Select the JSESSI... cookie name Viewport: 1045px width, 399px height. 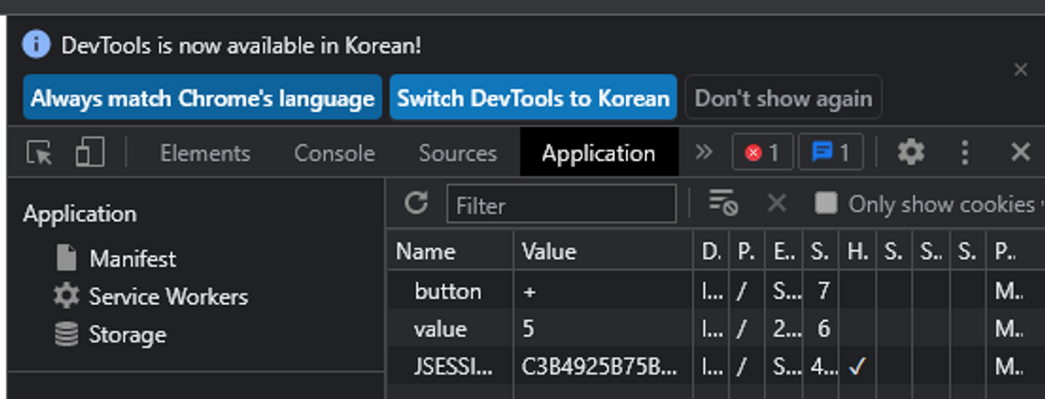coord(454,366)
